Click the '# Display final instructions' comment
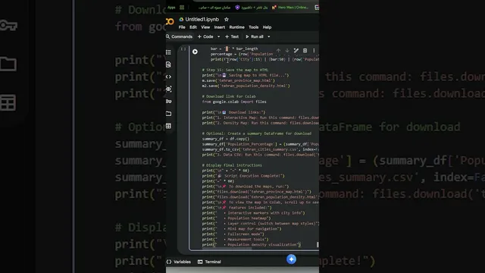 tap(232, 165)
